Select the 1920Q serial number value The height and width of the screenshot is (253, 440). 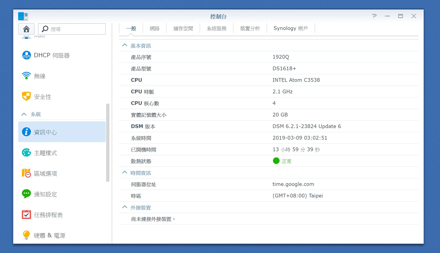281,57
